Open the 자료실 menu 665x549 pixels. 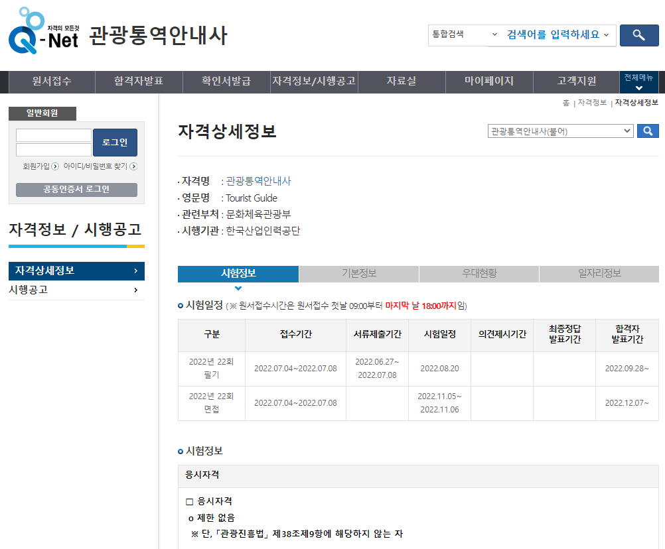402,82
